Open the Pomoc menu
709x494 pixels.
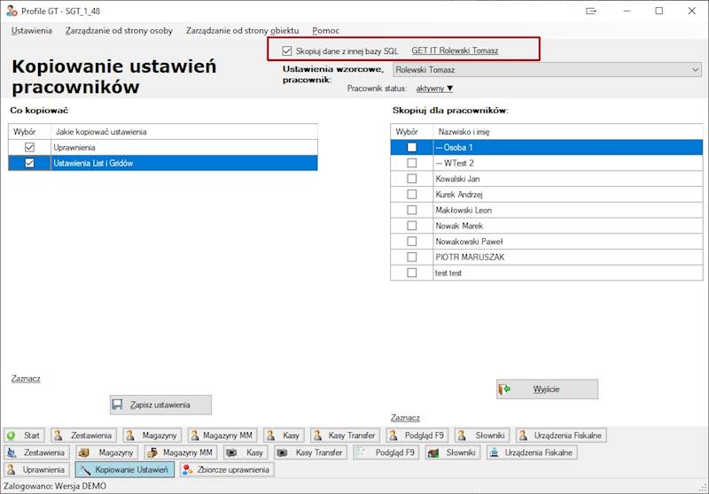pyautogui.click(x=325, y=31)
